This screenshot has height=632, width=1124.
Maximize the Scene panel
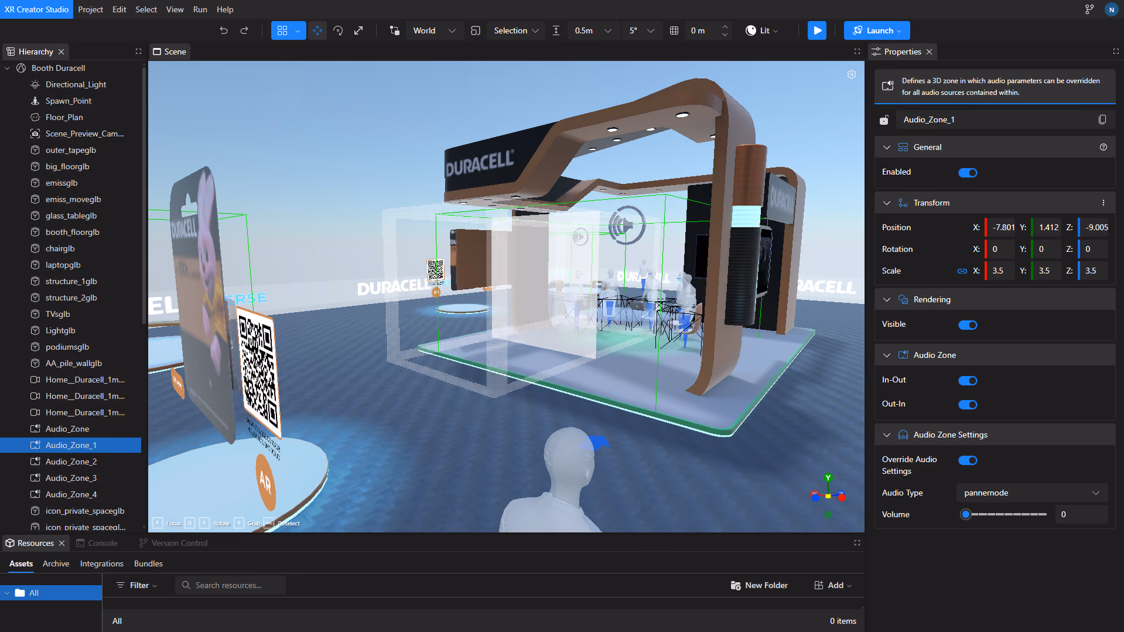(x=857, y=52)
